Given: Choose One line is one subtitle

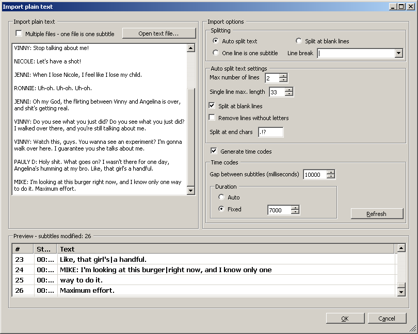Looking at the screenshot, I should tap(215, 53).
